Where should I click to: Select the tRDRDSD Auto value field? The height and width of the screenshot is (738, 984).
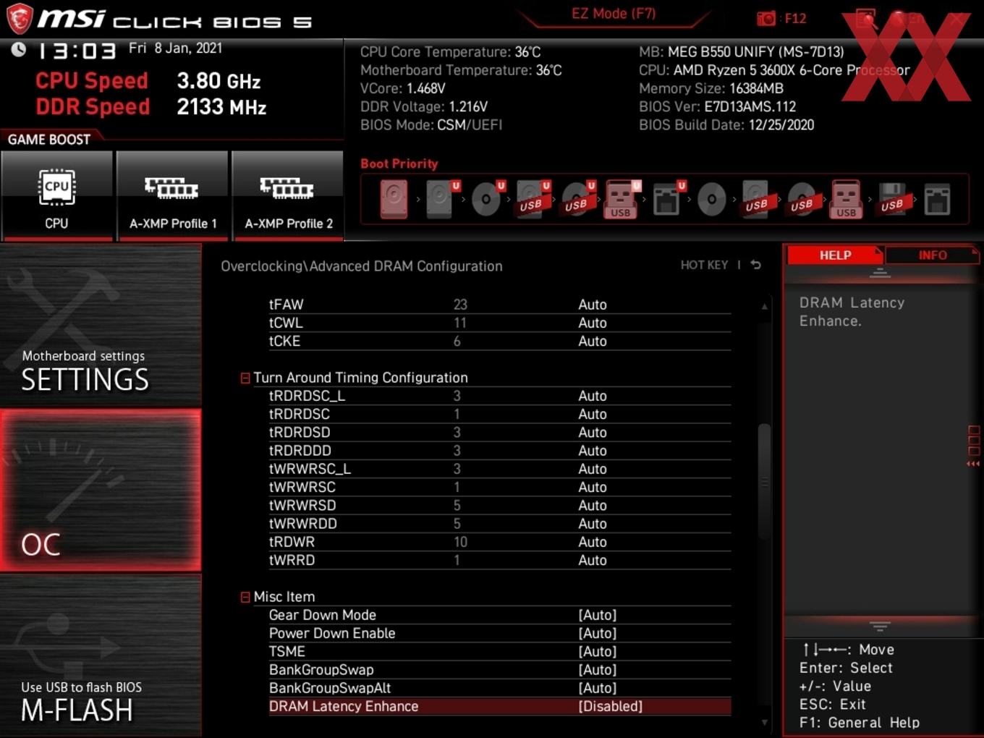(x=593, y=432)
